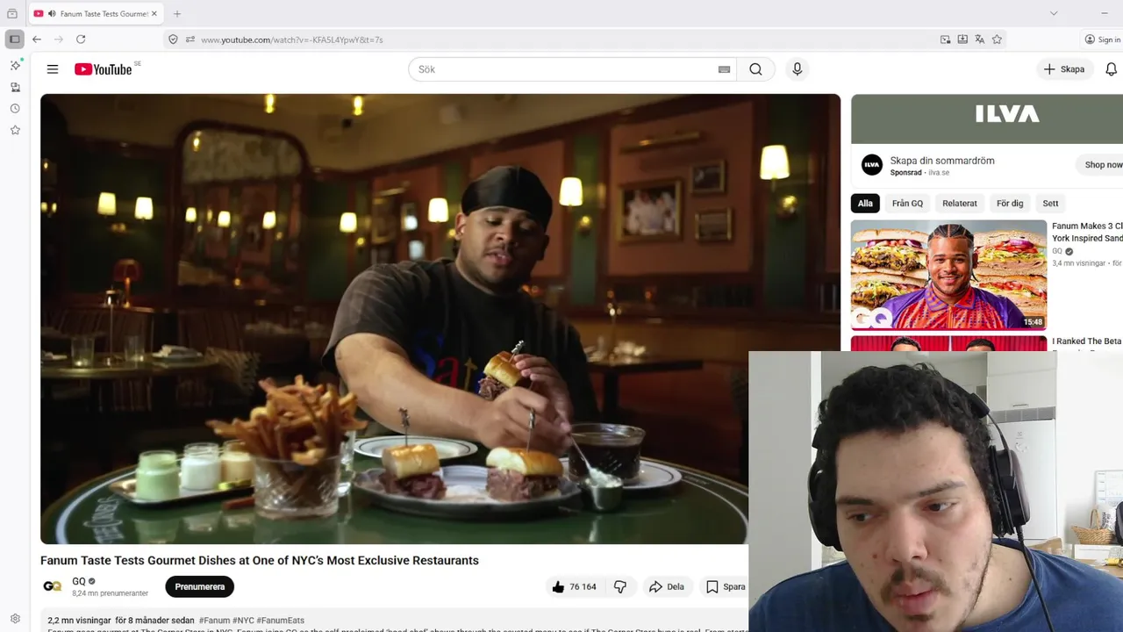
Task: Toggle the browser sidebar panel button
Action: click(x=15, y=39)
